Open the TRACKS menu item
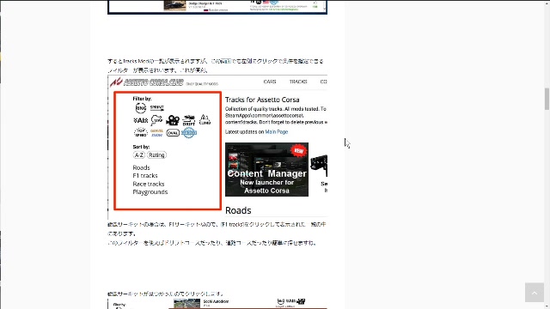This screenshot has height=309, width=550. point(298,82)
